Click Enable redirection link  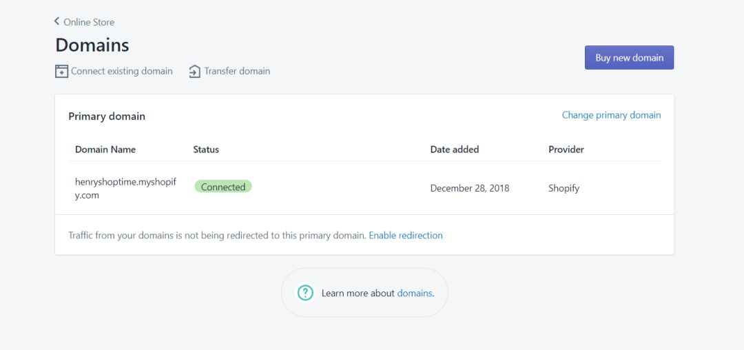406,235
